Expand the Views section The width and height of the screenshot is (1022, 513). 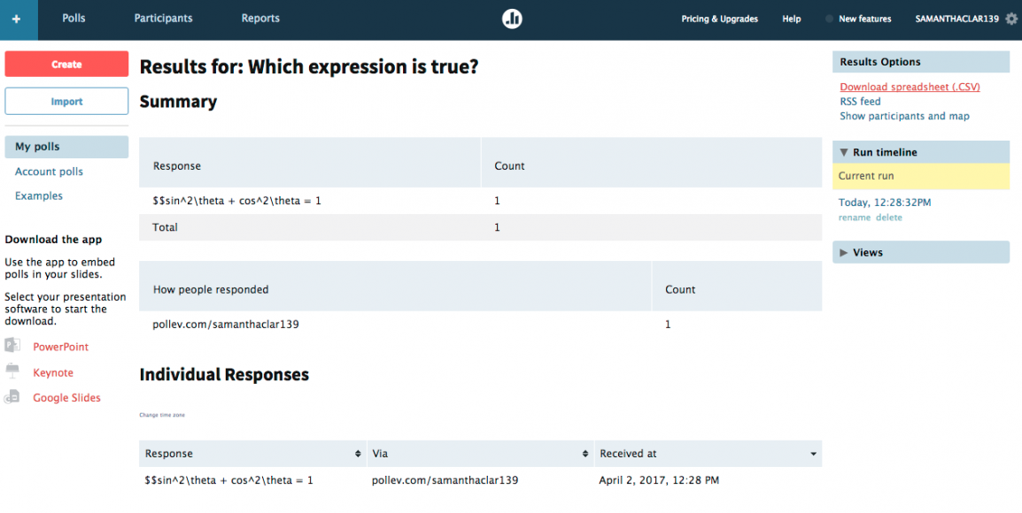[x=844, y=252]
